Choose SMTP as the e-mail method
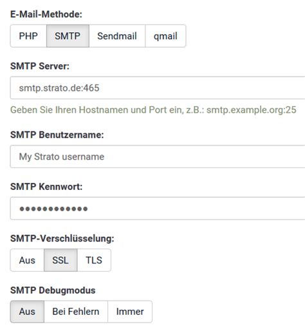 tap(68, 36)
